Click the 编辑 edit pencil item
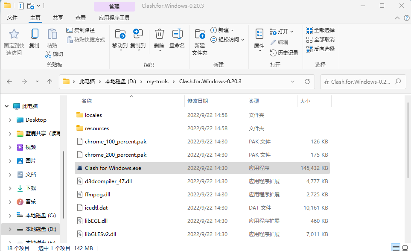Image resolution: width=411 pixels, height=251 pixels. pos(280,42)
